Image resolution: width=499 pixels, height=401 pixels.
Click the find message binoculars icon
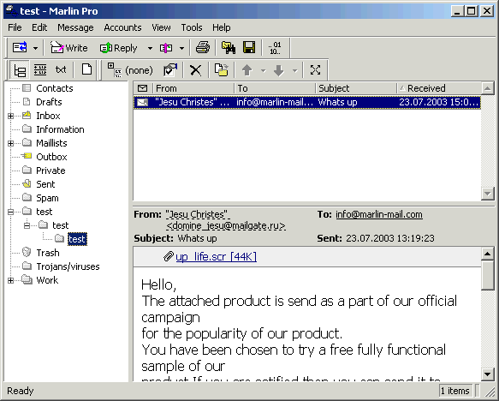pyautogui.click(x=229, y=48)
